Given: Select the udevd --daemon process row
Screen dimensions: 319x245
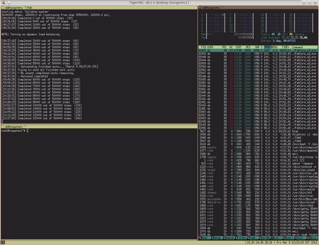Looking at the screenshot, I should (x=258, y=164).
